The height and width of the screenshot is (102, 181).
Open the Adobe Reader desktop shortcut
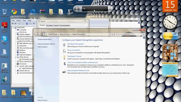point(5,27)
